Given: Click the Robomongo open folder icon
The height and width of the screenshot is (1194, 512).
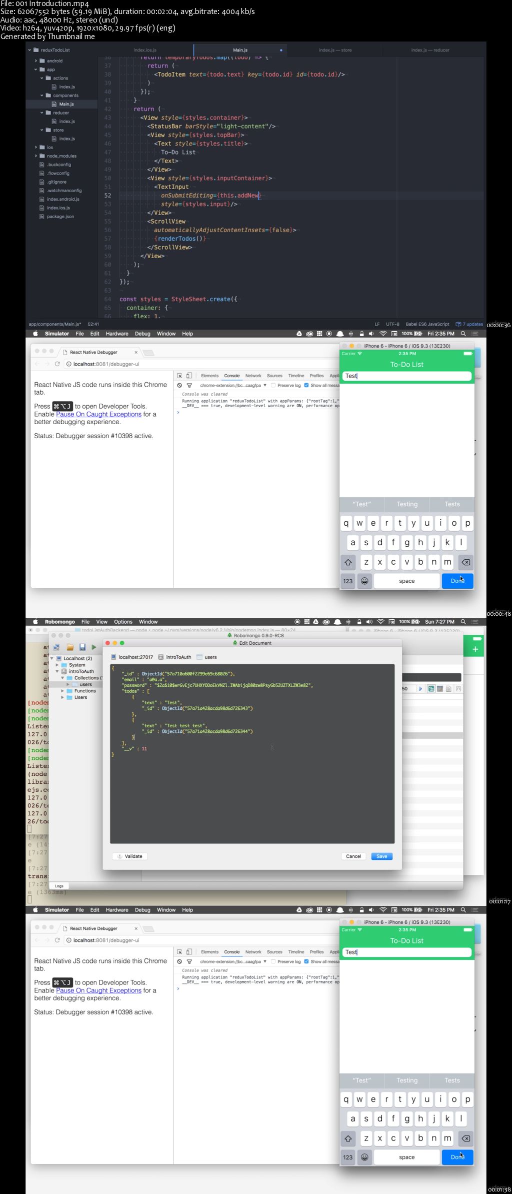Looking at the screenshot, I should (x=70, y=647).
